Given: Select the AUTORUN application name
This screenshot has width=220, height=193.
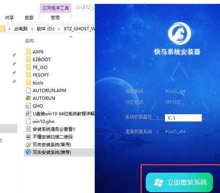Looking at the screenshot, I should (x=44, y=98).
